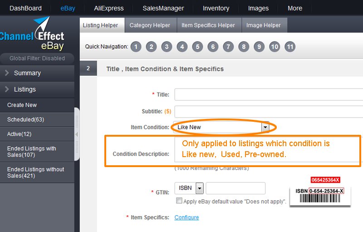Jump to quick navigation step 9
Screen dimensions: 363x232
pyautogui.click(x=259, y=47)
